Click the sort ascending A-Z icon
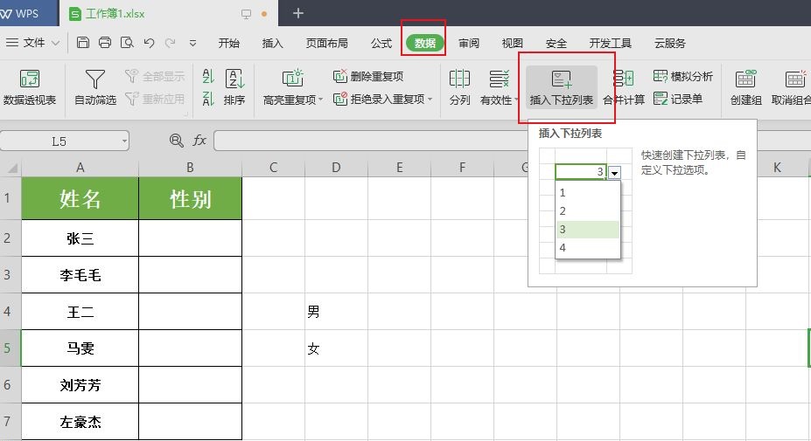The height and width of the screenshot is (441, 811). tap(208, 77)
